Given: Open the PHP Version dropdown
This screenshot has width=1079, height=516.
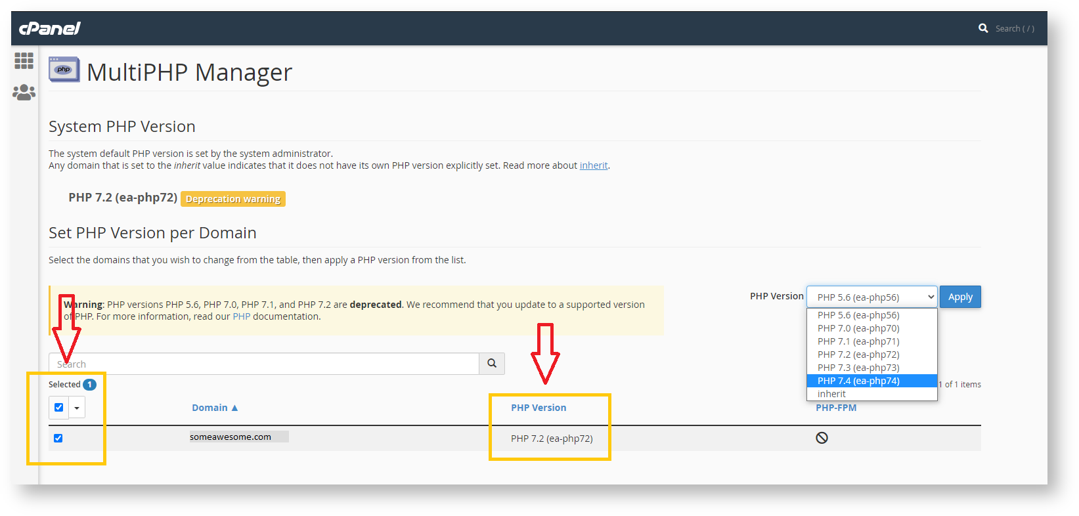Looking at the screenshot, I should (x=872, y=297).
